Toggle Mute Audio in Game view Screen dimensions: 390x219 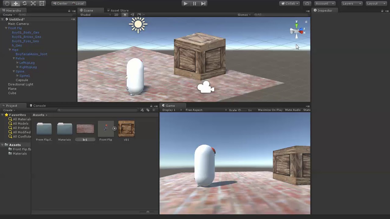(x=293, y=110)
